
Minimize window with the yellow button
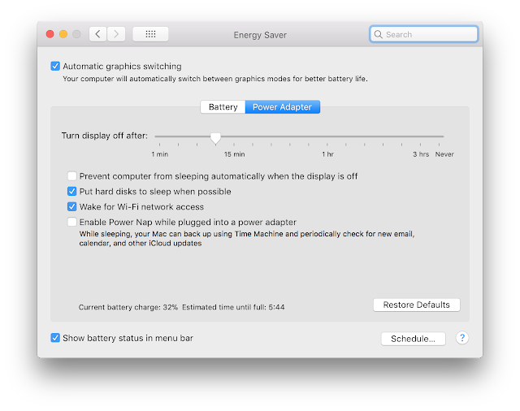click(63, 34)
